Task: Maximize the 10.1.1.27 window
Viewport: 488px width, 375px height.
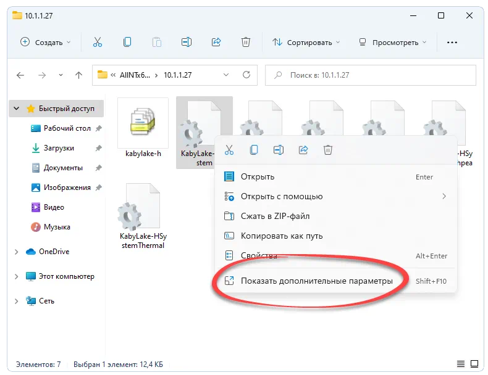Action: coord(441,15)
